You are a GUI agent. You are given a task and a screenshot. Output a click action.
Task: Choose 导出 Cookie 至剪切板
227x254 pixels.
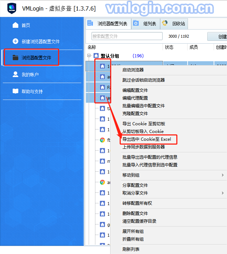(x=144, y=124)
